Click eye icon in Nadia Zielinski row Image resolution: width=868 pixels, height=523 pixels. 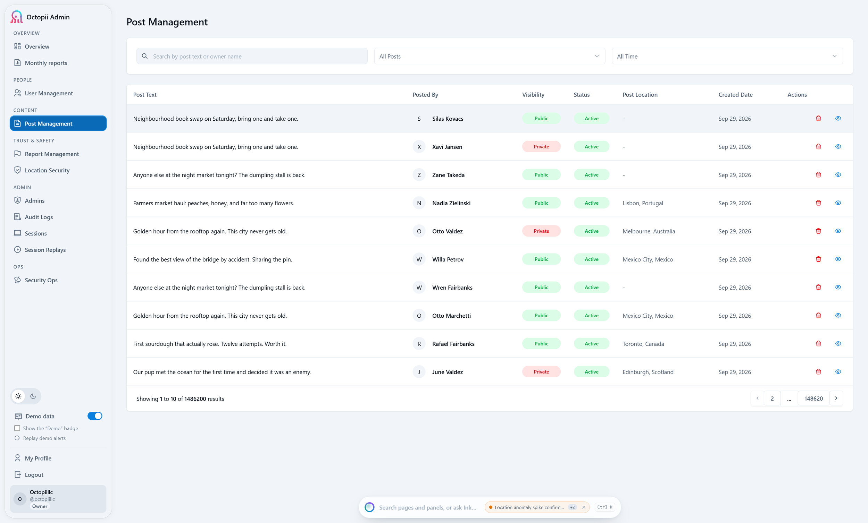(838, 203)
